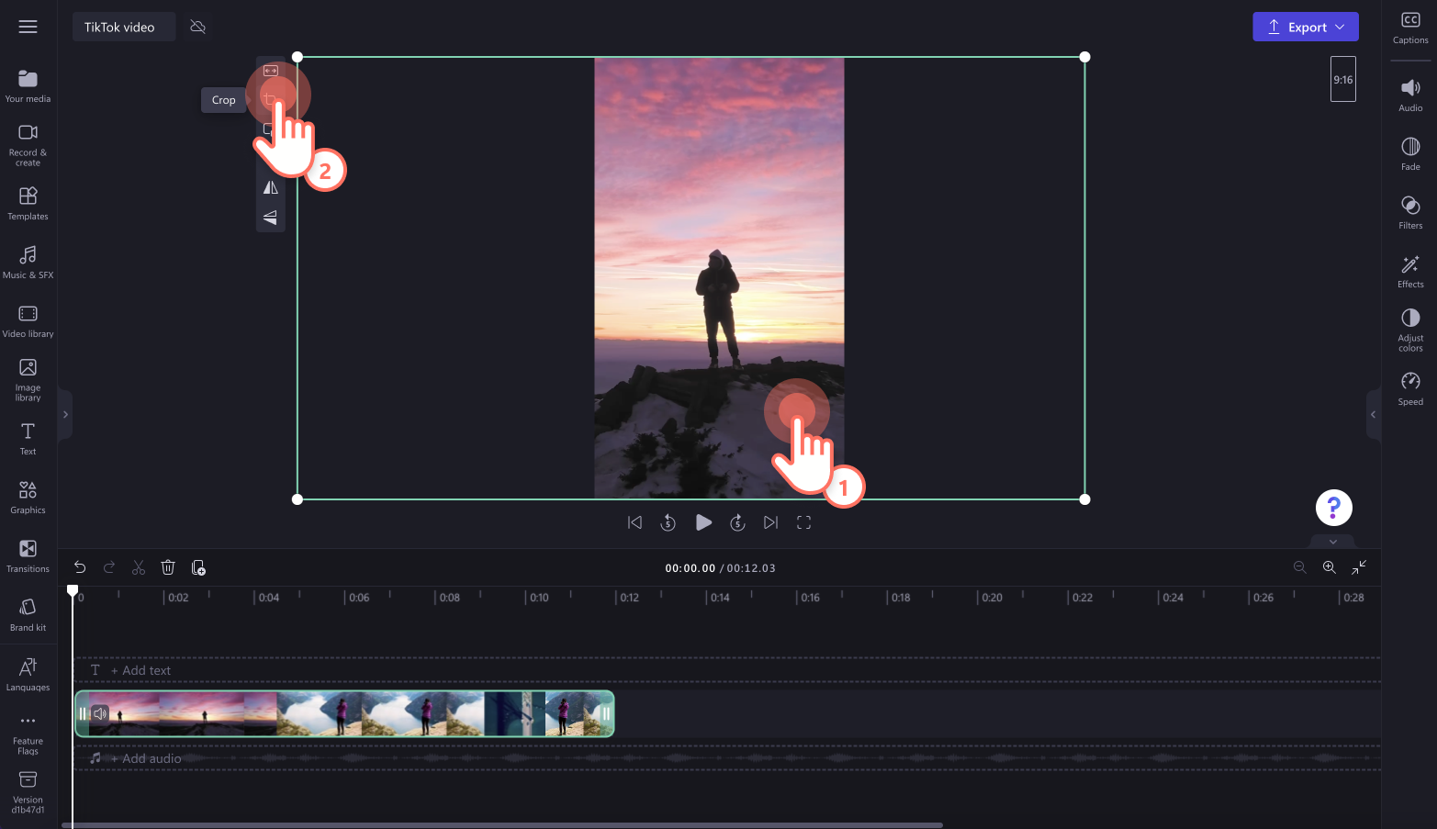Split clip with the scissors tool
Image resolution: width=1437 pixels, height=829 pixels.
point(139,567)
